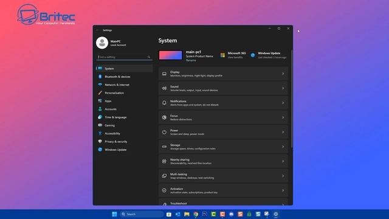
Task: Click the Settings page scrollbar
Action: click(x=292, y=99)
